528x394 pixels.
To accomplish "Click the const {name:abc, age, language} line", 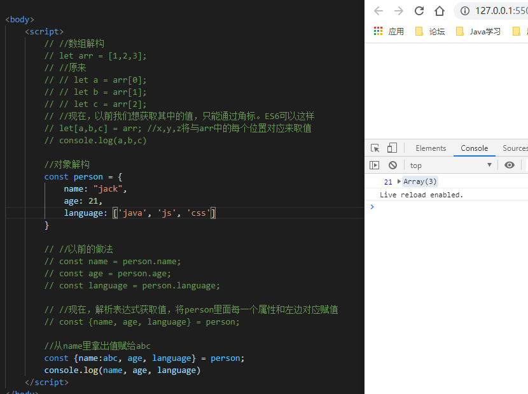I will click(x=144, y=358).
